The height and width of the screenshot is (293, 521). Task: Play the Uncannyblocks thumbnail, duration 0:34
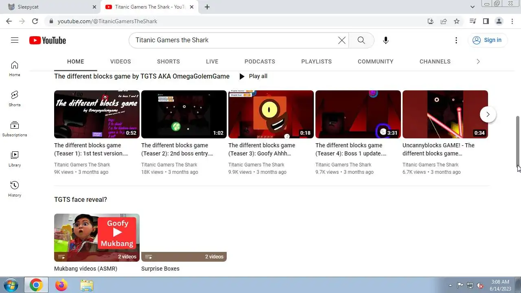[x=445, y=114]
